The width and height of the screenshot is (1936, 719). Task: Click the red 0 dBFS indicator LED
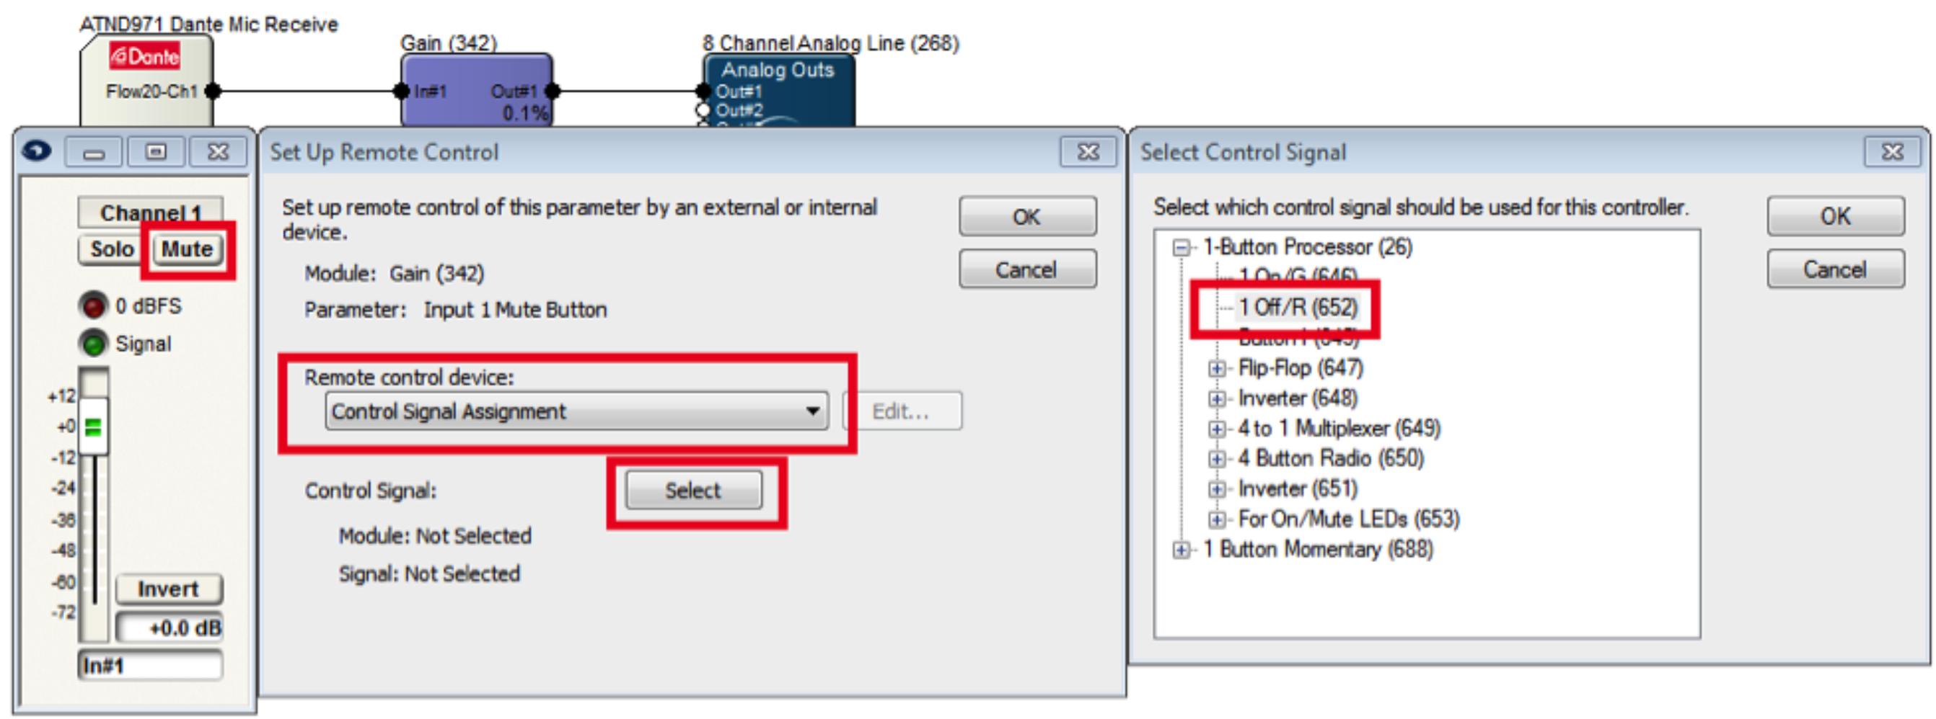point(94,305)
